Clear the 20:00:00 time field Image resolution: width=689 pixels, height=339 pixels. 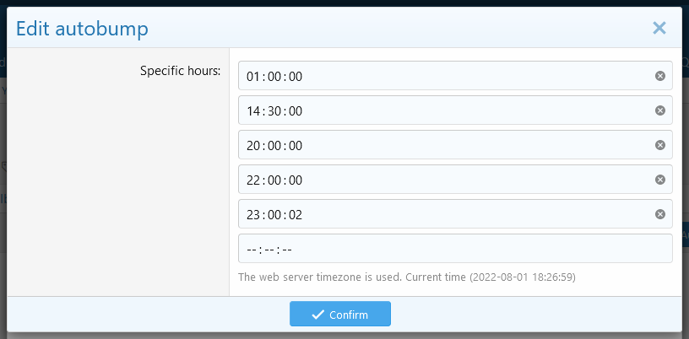pyautogui.click(x=660, y=145)
